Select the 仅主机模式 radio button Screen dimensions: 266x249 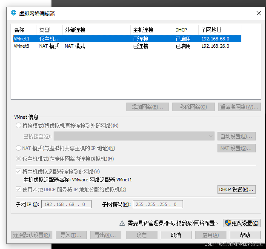point(18,159)
